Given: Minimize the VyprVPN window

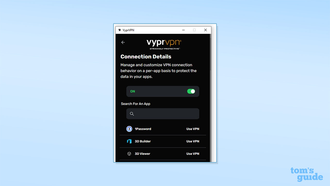Looking at the screenshot, I should click(183, 30).
